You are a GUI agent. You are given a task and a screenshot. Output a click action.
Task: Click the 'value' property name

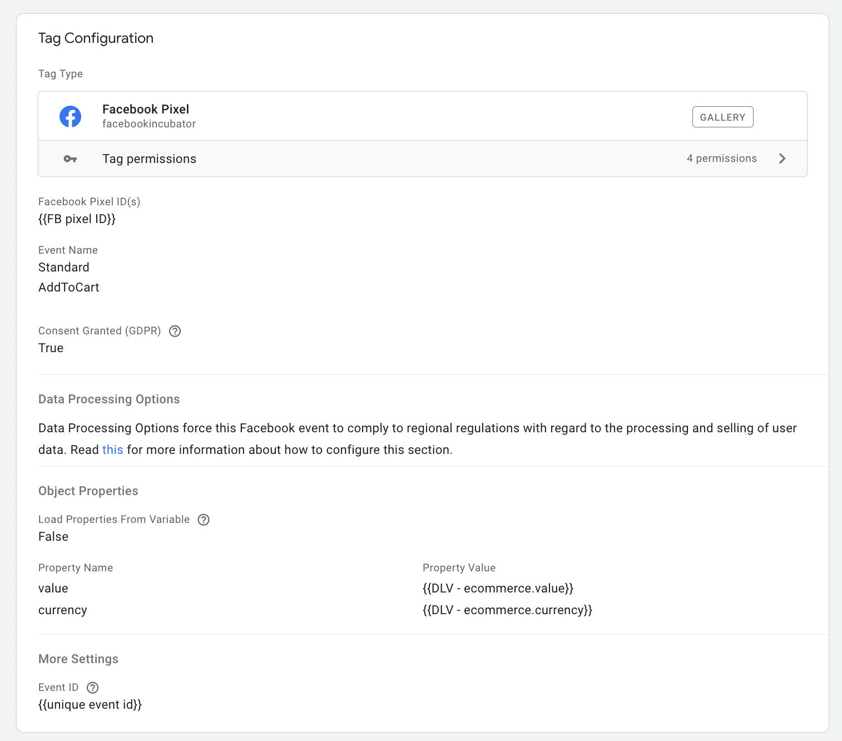[53, 589]
